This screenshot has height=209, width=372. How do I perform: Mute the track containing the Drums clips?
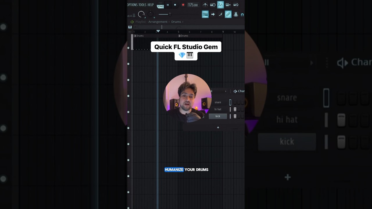(128, 48)
